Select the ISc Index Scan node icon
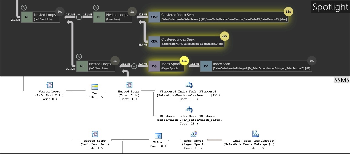The width and height of the screenshot is (350, 154). coord(206,66)
